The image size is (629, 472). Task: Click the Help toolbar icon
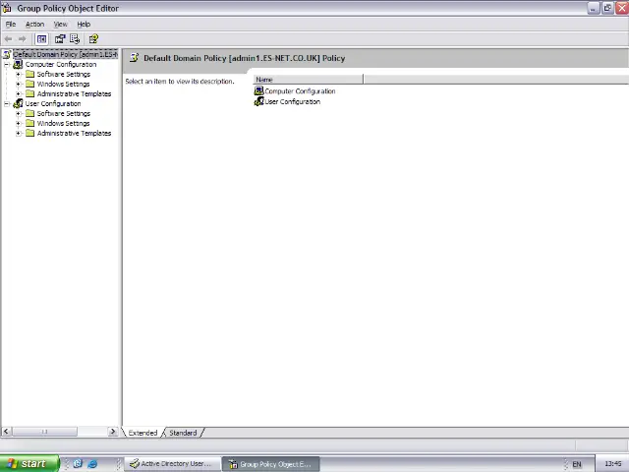(93, 39)
